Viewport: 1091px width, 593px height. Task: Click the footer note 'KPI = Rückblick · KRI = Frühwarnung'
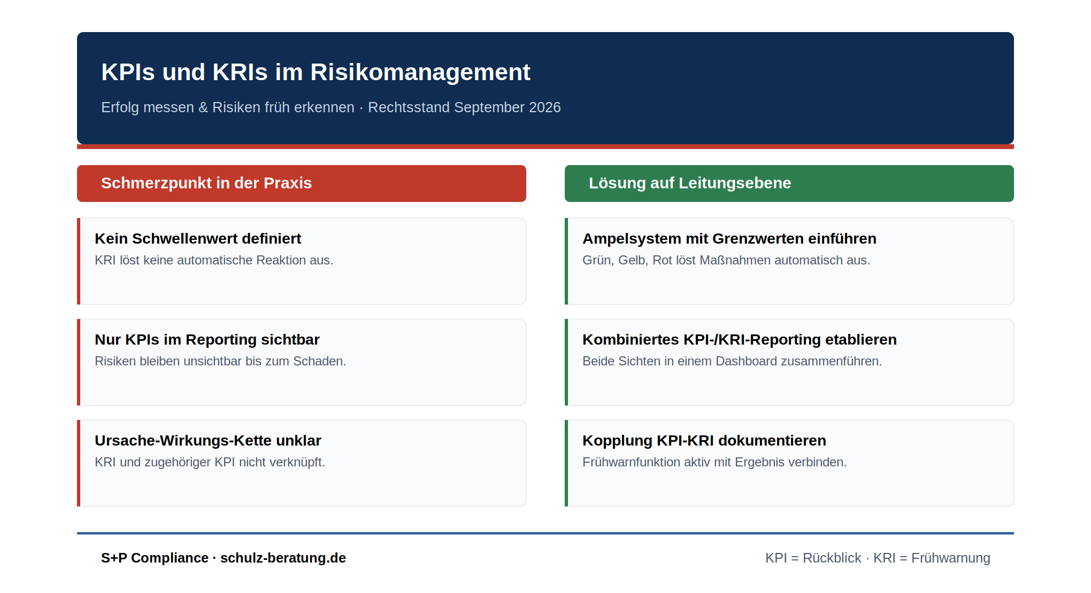(878, 558)
